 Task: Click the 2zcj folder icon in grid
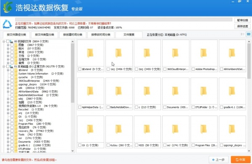coord(147,53)
